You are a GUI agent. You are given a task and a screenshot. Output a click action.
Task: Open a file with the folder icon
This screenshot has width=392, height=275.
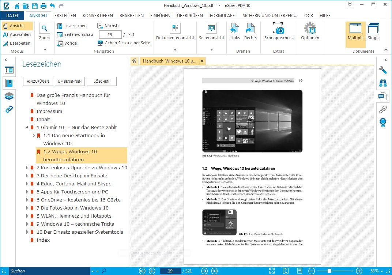pos(26,5)
